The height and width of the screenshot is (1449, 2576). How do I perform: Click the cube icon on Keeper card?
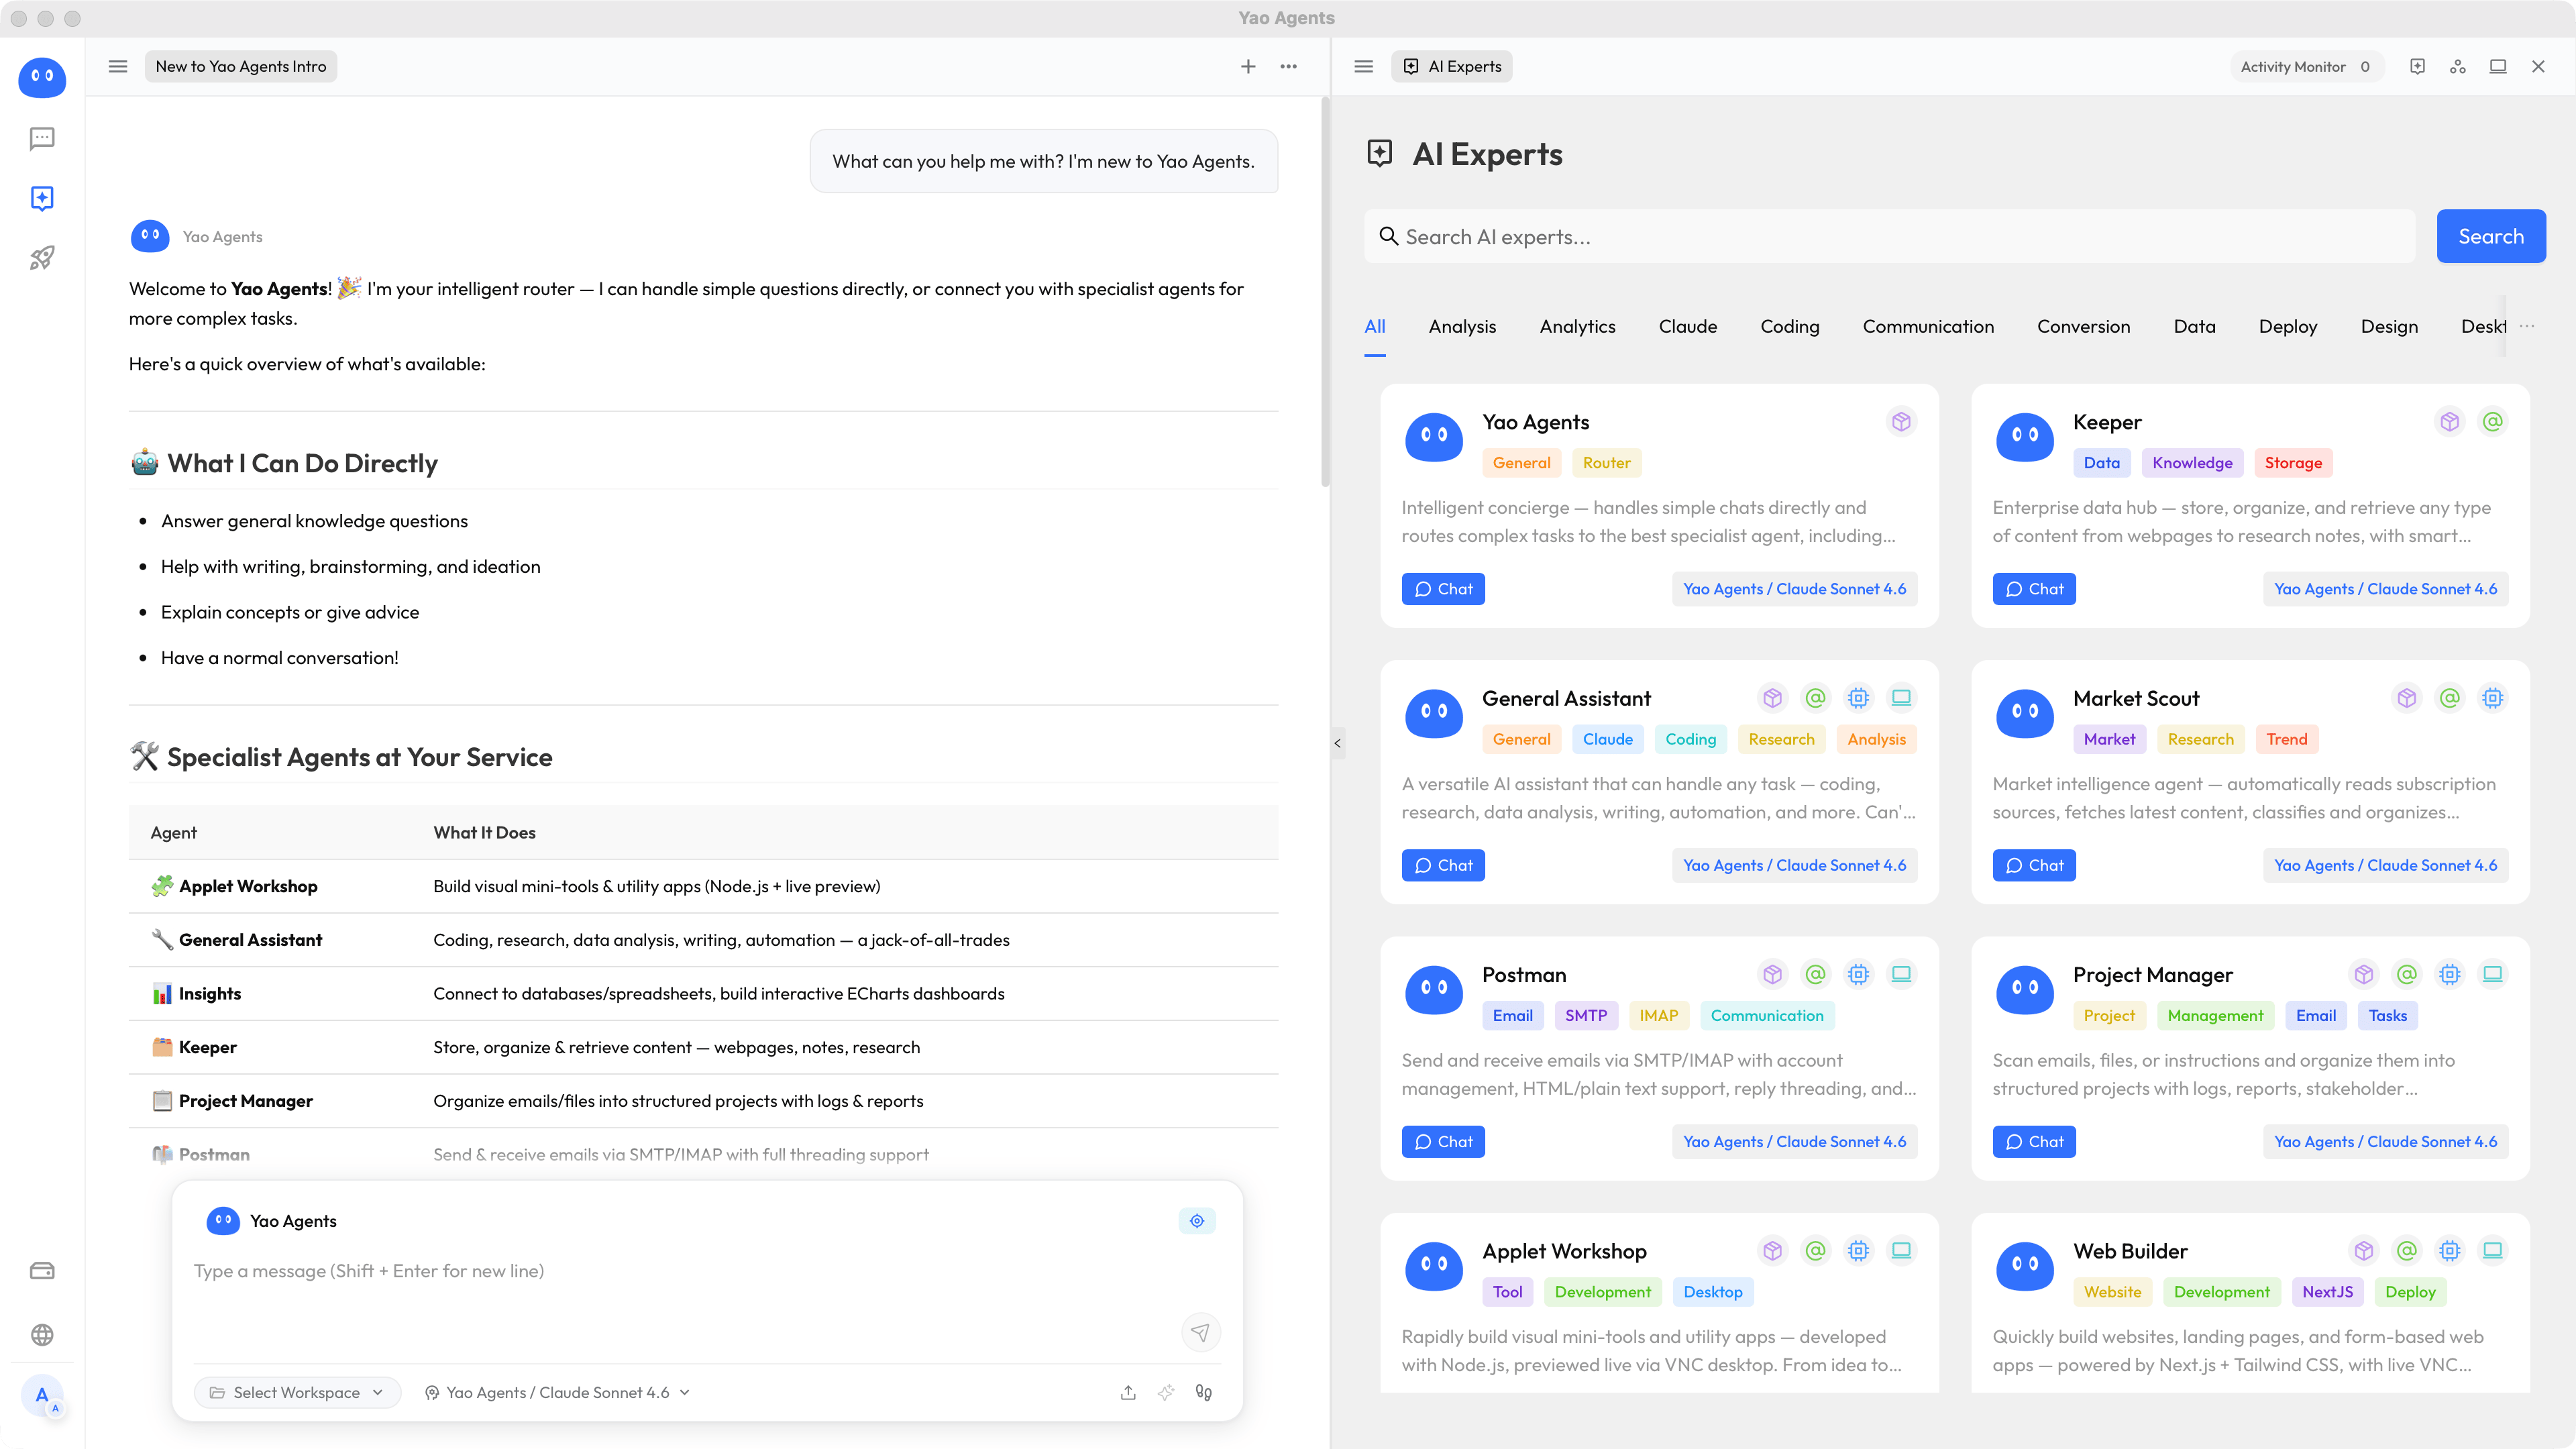pyautogui.click(x=2449, y=422)
